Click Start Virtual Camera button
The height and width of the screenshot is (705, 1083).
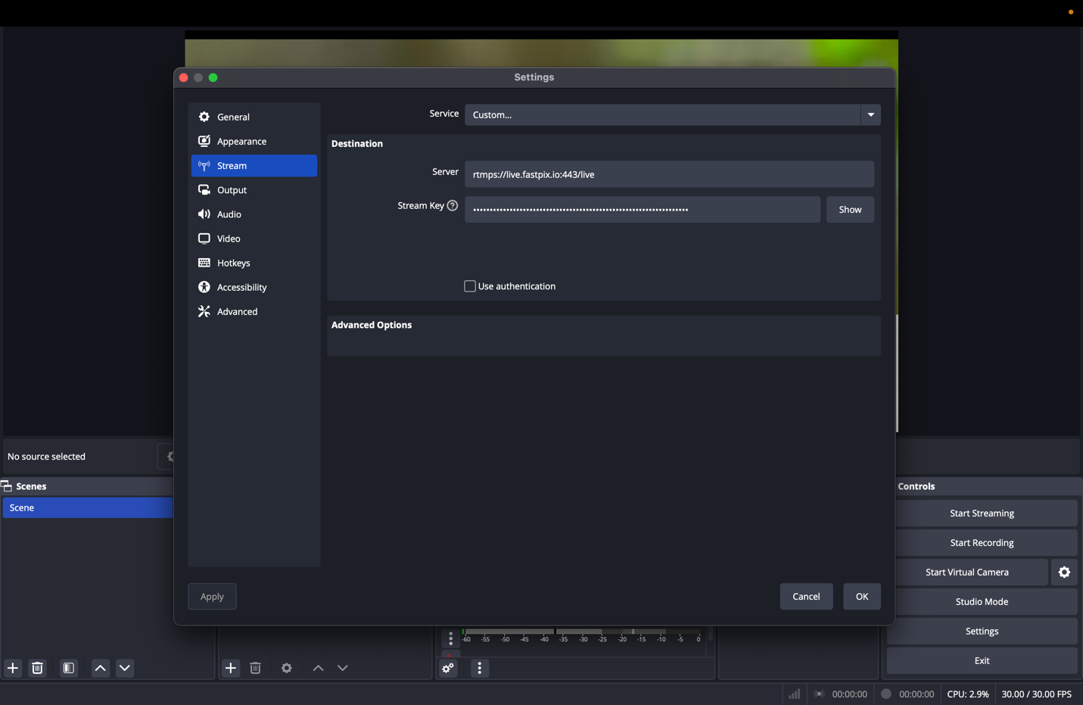click(966, 572)
